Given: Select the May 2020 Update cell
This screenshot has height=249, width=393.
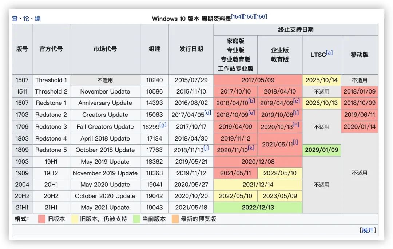Looking at the screenshot, I should coord(105,185).
